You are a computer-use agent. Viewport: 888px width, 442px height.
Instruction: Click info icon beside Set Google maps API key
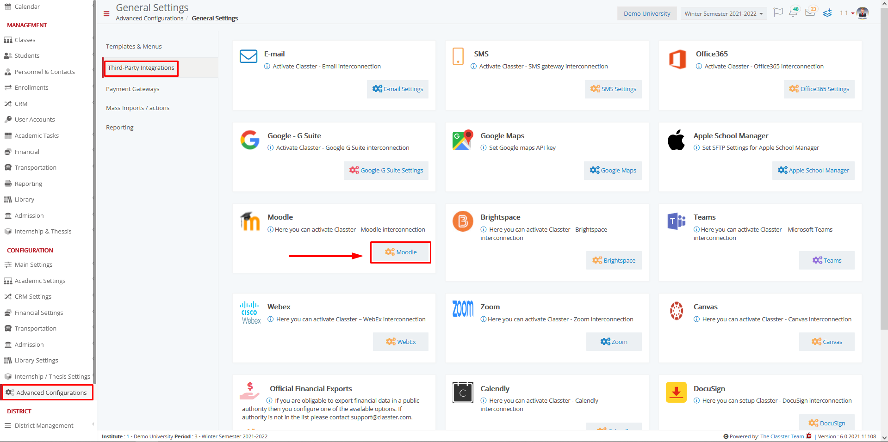[x=484, y=148]
